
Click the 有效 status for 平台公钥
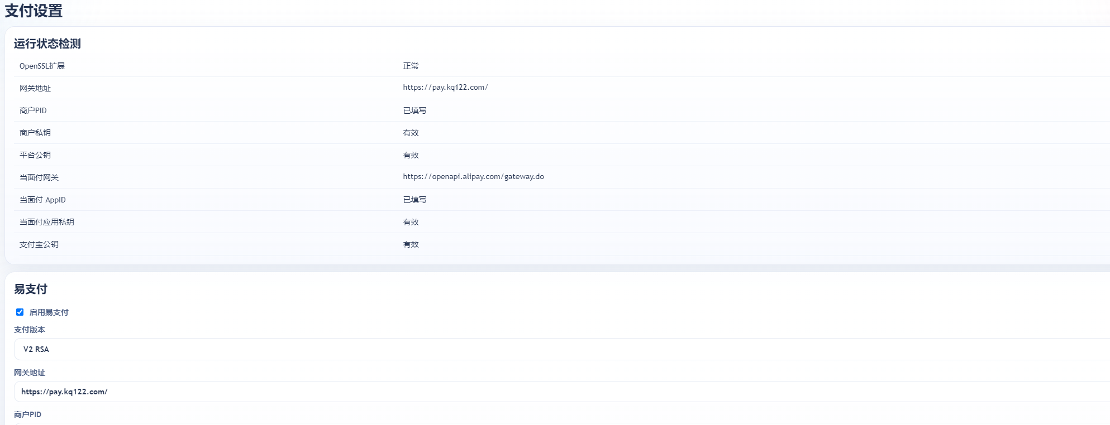411,155
